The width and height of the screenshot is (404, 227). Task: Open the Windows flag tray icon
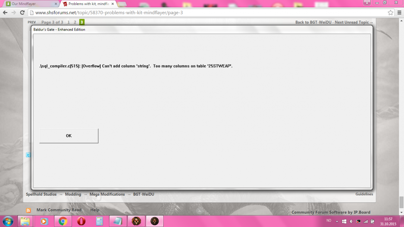tap(344, 221)
